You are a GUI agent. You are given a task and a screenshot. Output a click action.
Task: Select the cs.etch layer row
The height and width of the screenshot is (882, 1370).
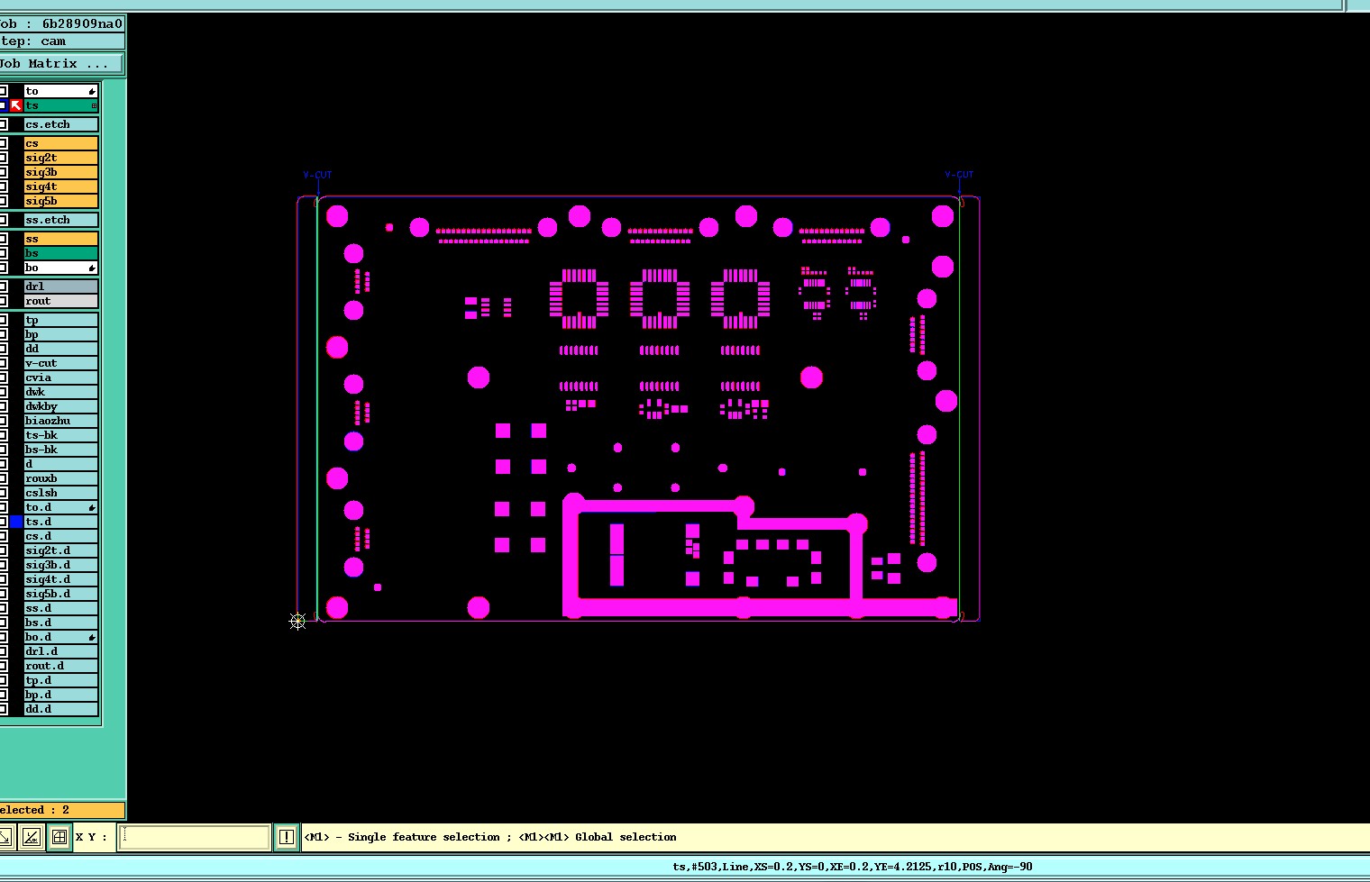(60, 124)
